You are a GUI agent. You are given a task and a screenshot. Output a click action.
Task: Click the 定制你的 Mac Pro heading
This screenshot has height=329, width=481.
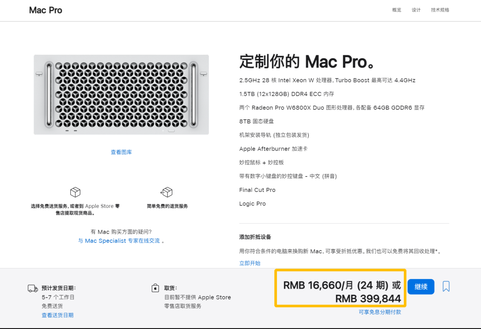307,61
